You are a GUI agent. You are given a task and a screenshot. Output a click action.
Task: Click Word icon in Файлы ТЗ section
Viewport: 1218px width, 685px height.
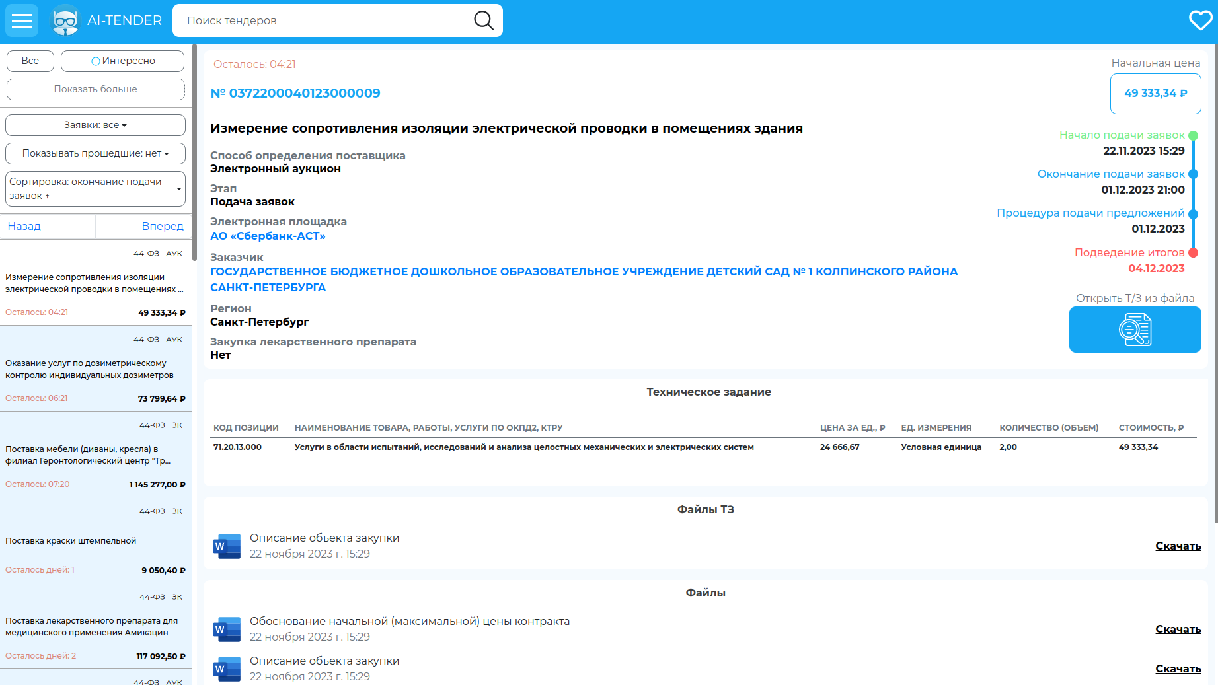227,546
